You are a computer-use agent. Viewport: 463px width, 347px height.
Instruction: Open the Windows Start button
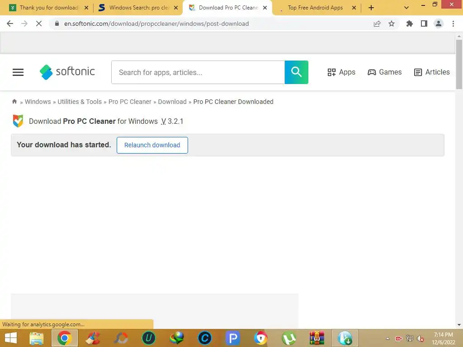(11, 338)
